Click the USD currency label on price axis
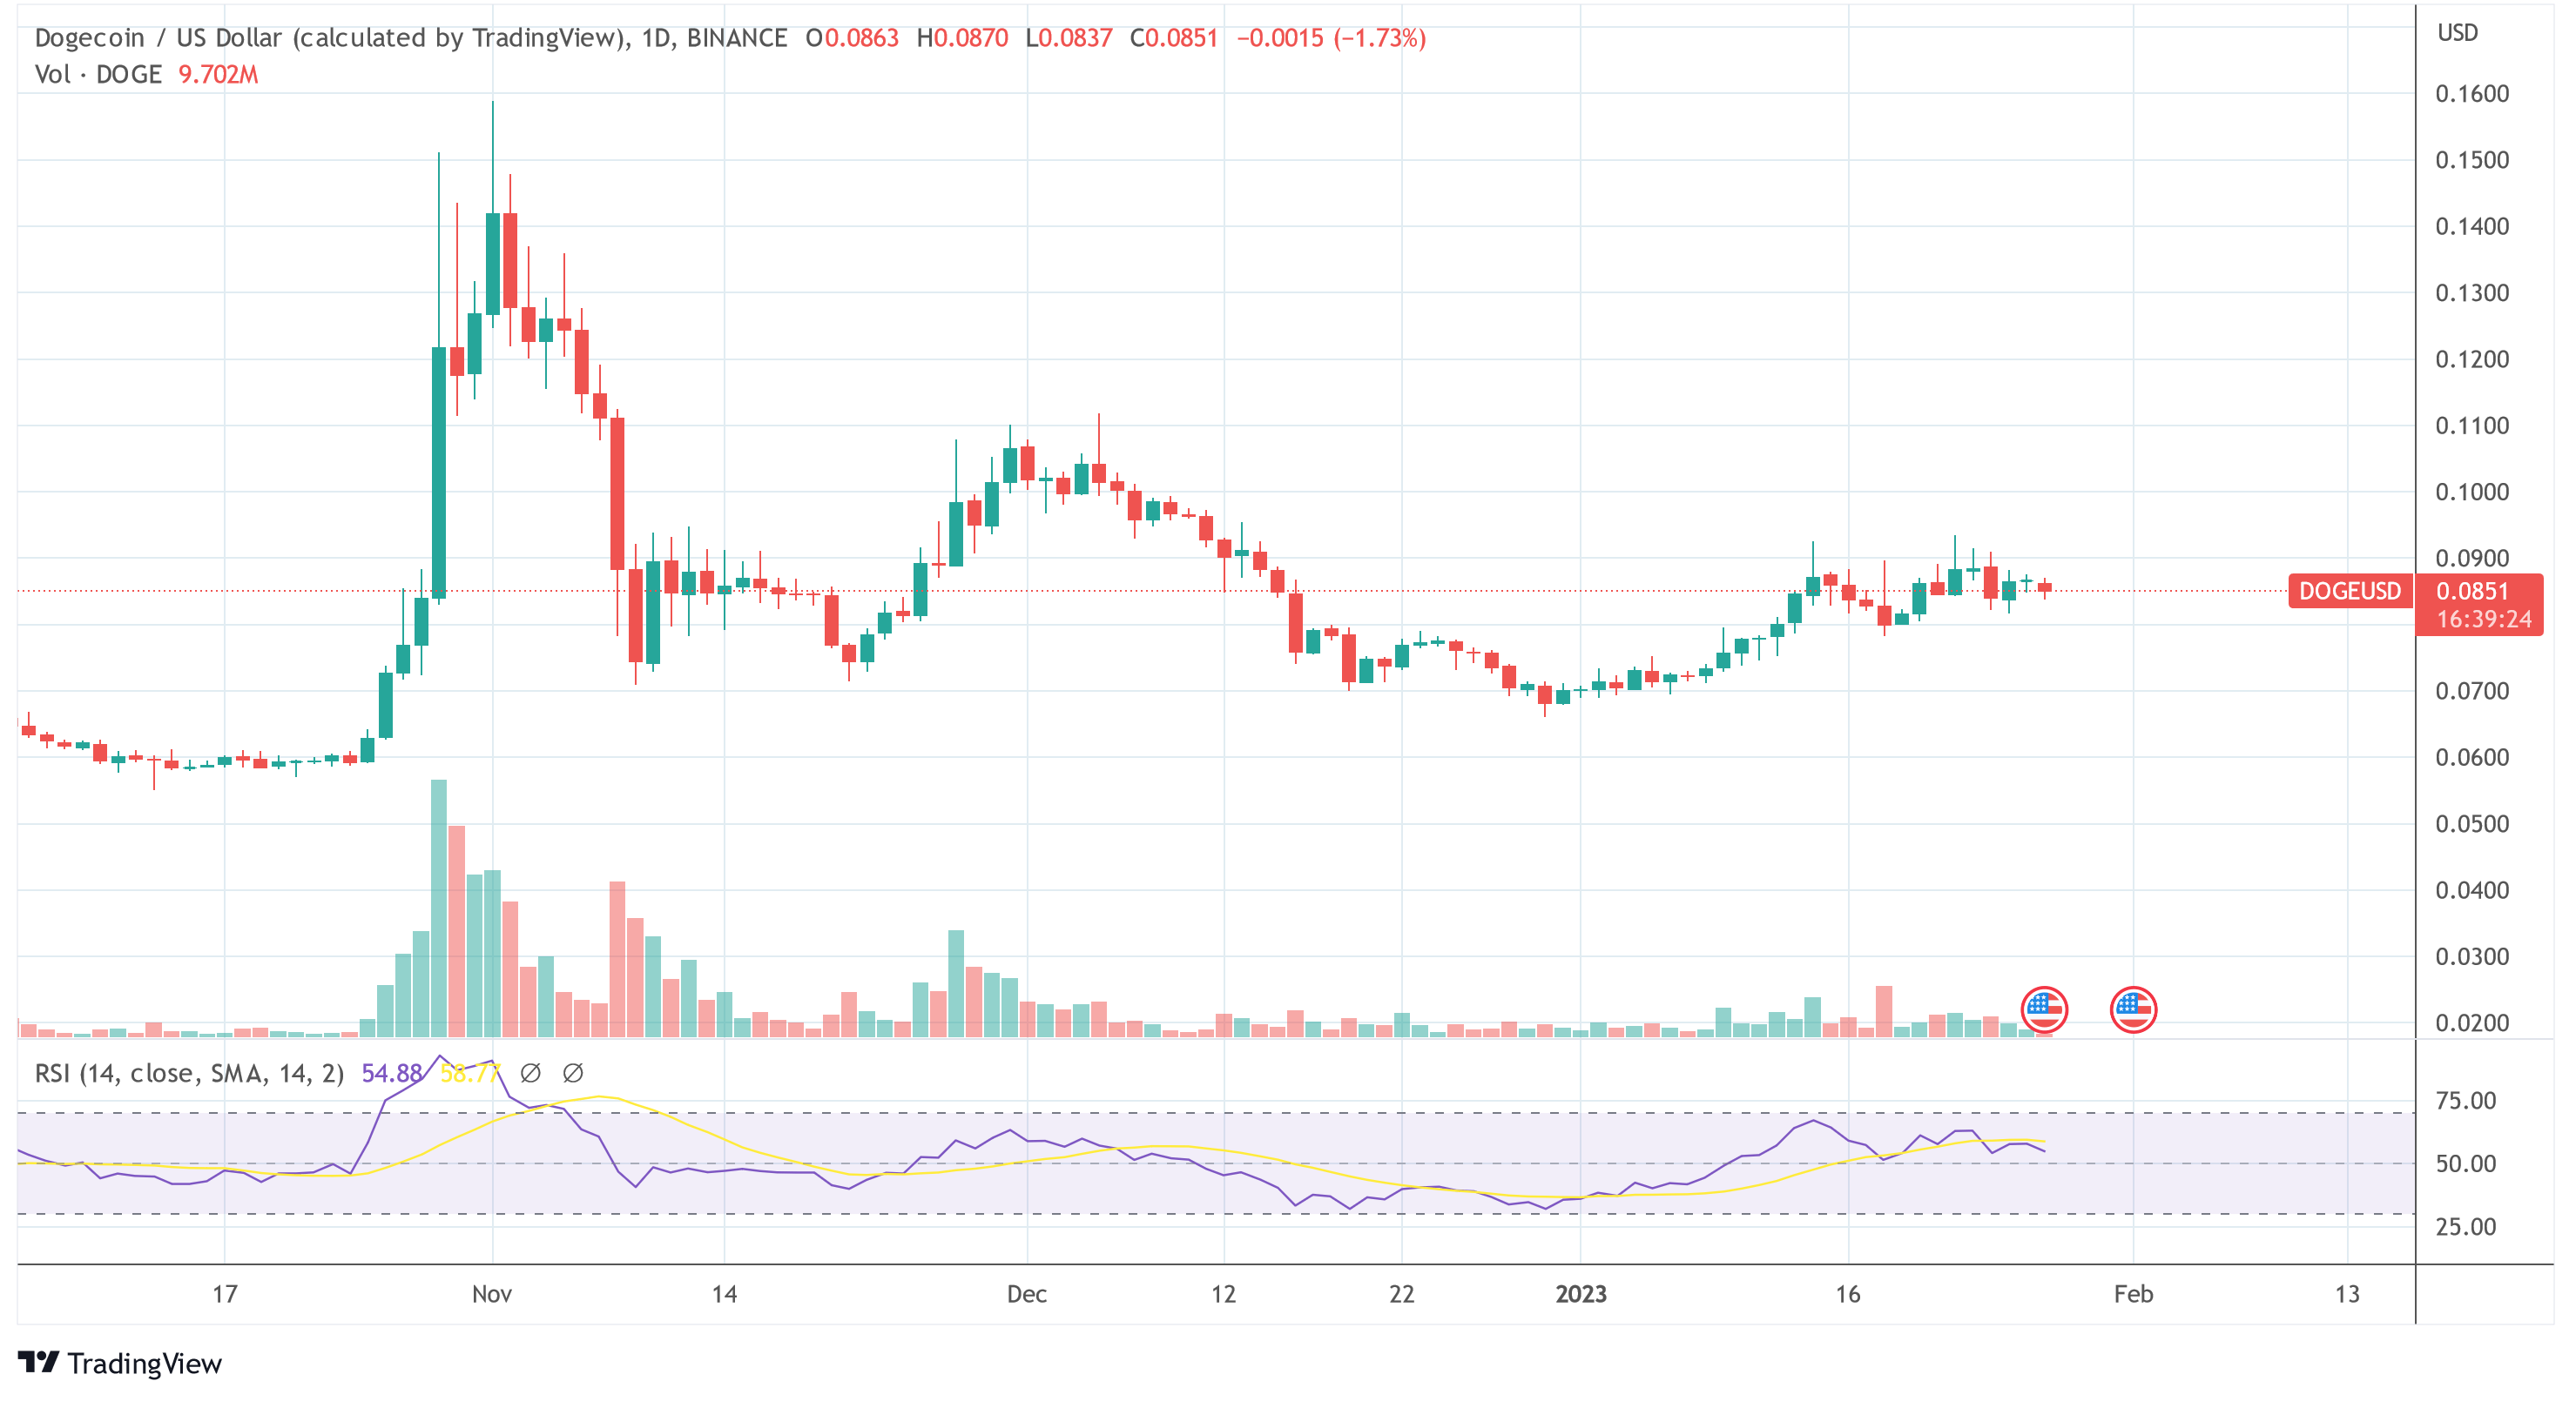The image size is (2576, 1401). 2457,33
